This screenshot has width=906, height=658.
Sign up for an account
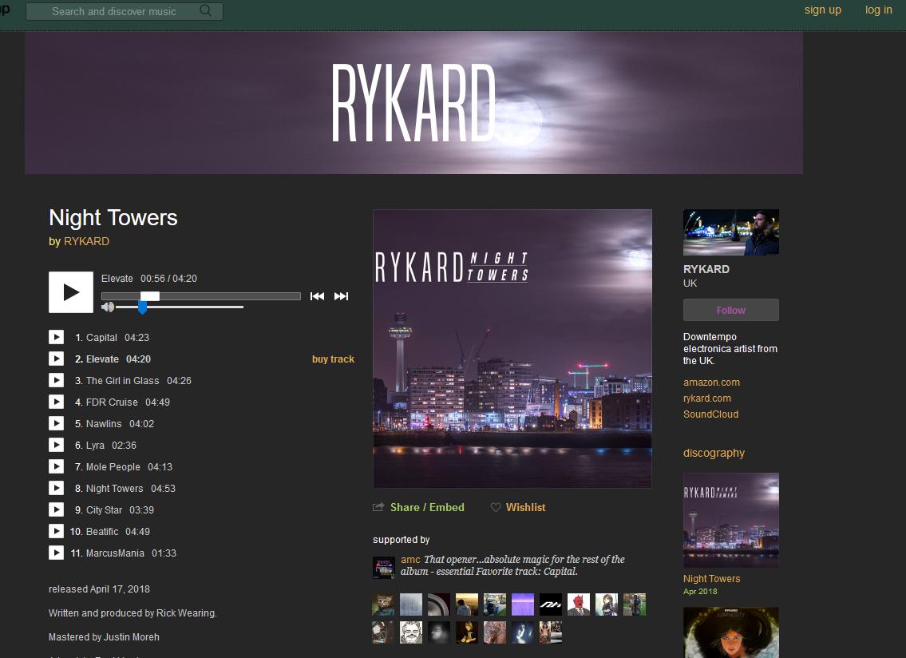[x=823, y=10]
